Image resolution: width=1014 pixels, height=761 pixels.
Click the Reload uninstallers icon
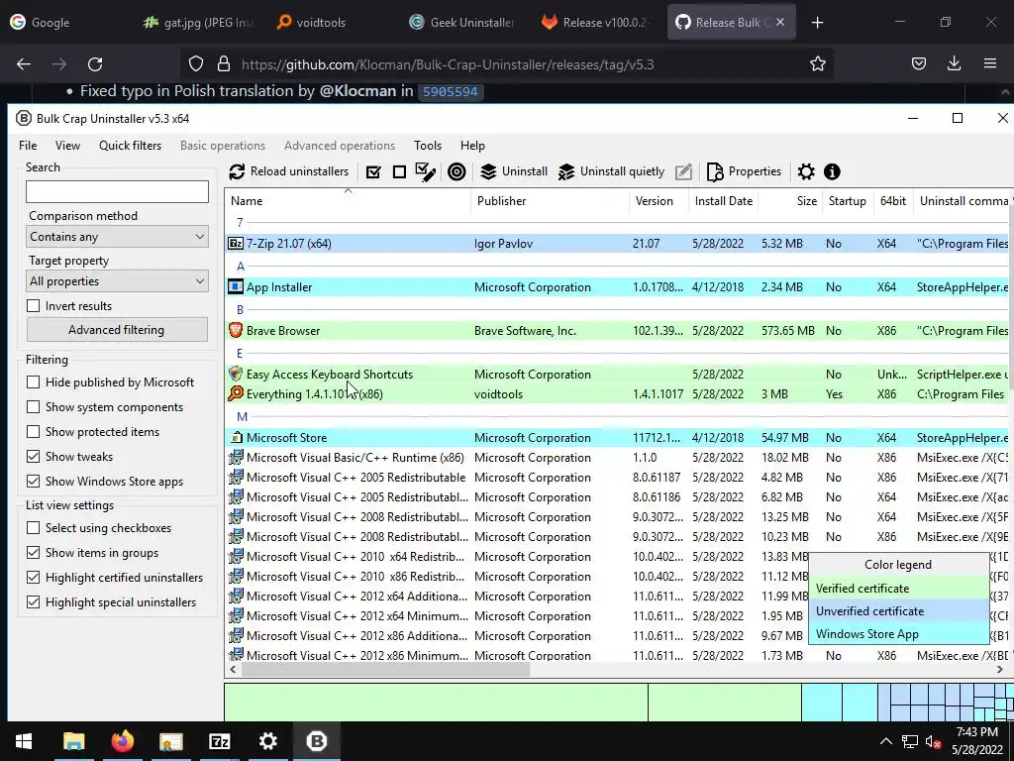tap(237, 171)
